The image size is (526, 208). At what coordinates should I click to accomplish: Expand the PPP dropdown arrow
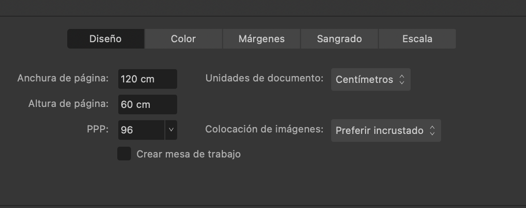coord(171,130)
